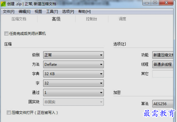Click the 线程 label
Viewport: 177px width, 122px height.
(145, 64)
